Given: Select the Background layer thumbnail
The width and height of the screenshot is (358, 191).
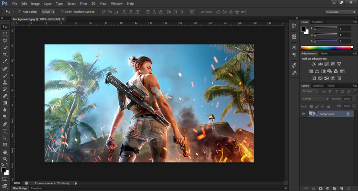Looking at the screenshot, I should click(x=313, y=114).
